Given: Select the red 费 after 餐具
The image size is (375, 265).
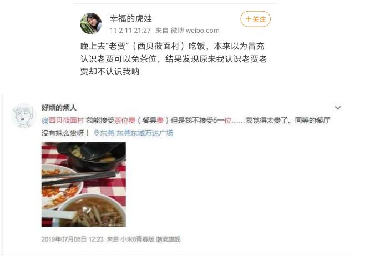Looking at the screenshot, I should [160, 121].
